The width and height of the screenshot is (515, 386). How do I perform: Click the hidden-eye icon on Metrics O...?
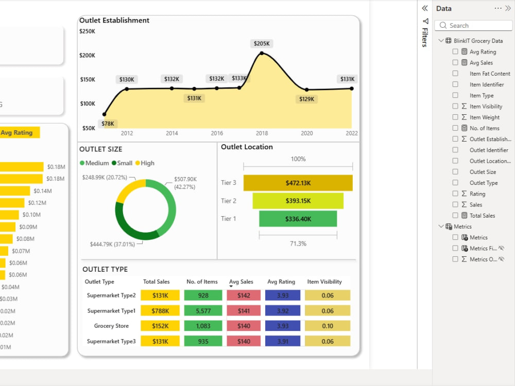click(x=501, y=259)
